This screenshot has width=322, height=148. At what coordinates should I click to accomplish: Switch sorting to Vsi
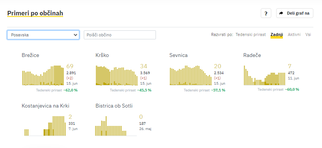[308, 34]
